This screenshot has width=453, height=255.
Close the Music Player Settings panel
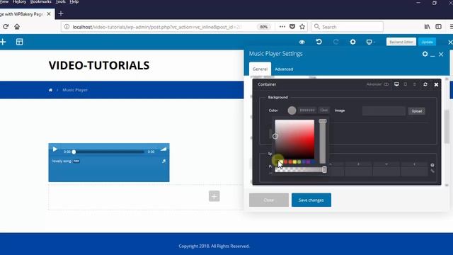pyautogui.click(x=441, y=54)
